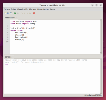
Task: Click 'sleep(1)' on line 9
Action: pyautogui.click(x=20, y=39)
